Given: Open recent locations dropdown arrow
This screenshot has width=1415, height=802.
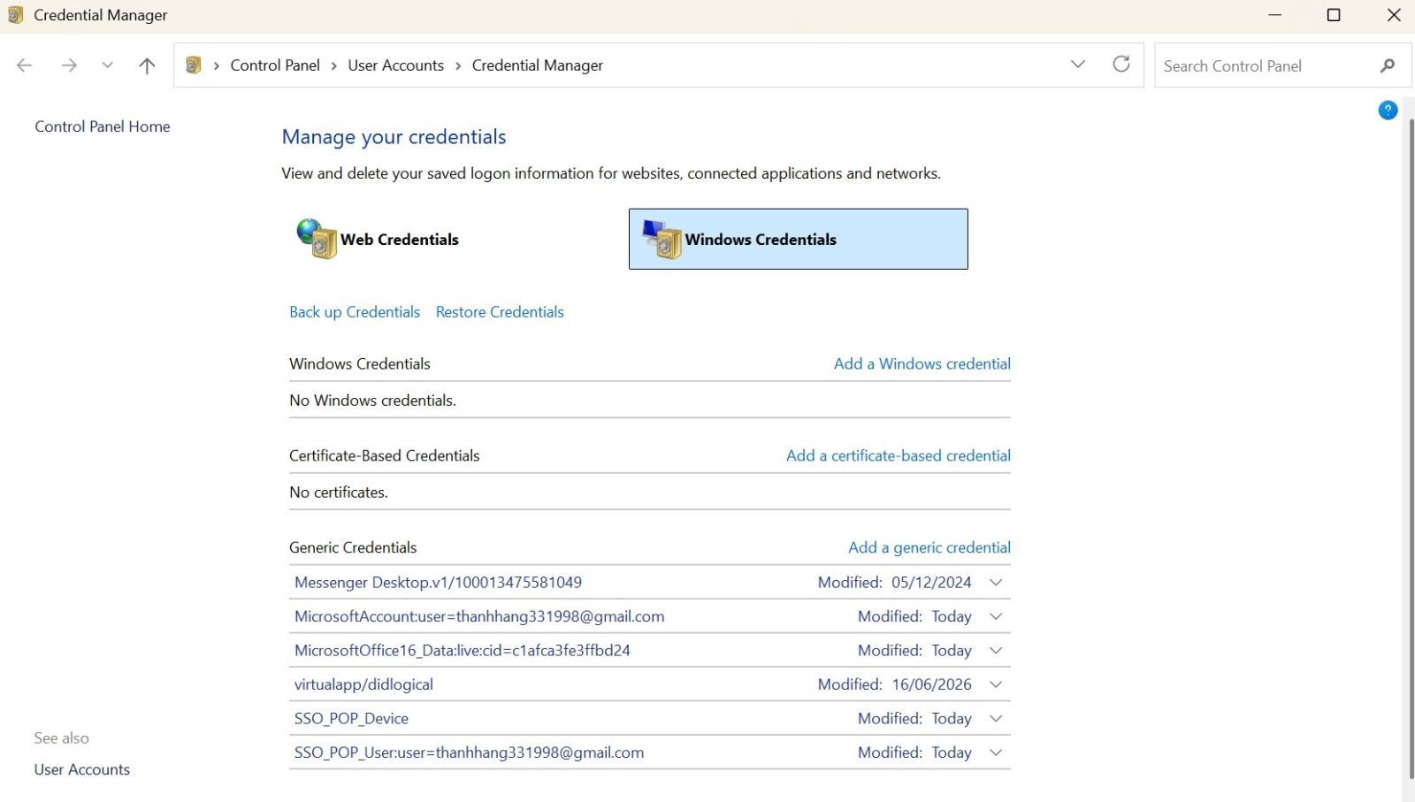Looking at the screenshot, I should (107, 65).
